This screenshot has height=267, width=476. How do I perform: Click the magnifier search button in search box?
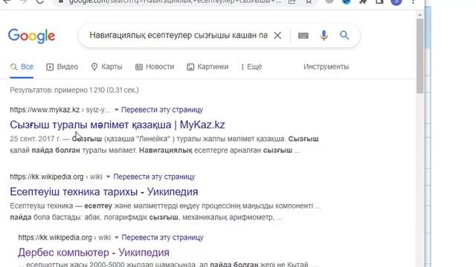(344, 35)
